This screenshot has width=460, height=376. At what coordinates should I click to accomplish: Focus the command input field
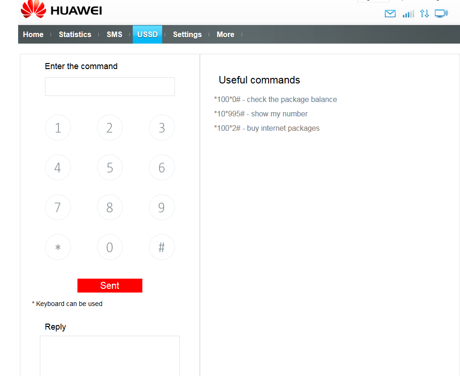point(110,87)
